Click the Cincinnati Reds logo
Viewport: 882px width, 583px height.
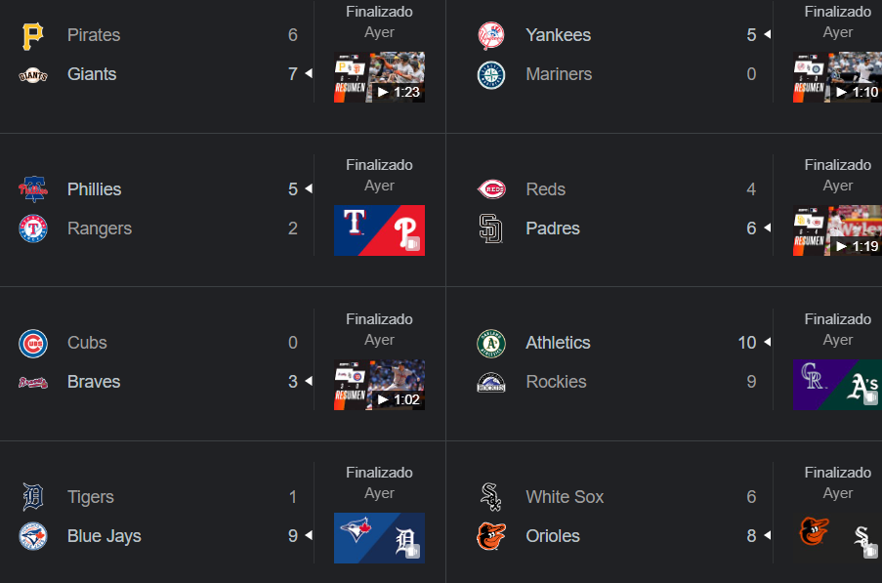point(490,188)
